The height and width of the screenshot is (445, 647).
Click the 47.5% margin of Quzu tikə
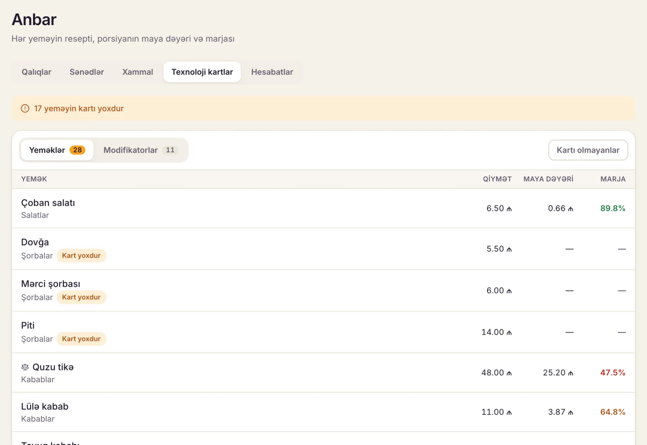(613, 373)
